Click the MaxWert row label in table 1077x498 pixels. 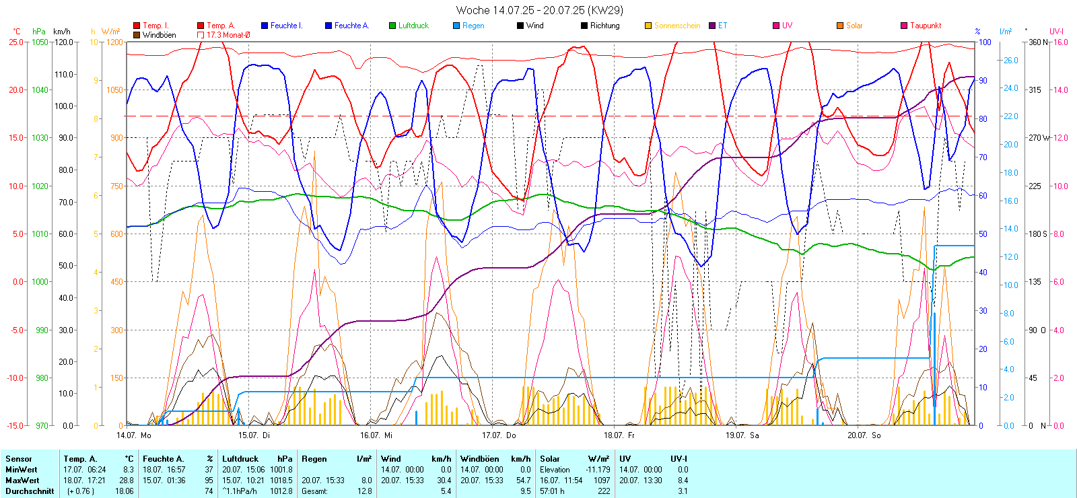(x=22, y=481)
